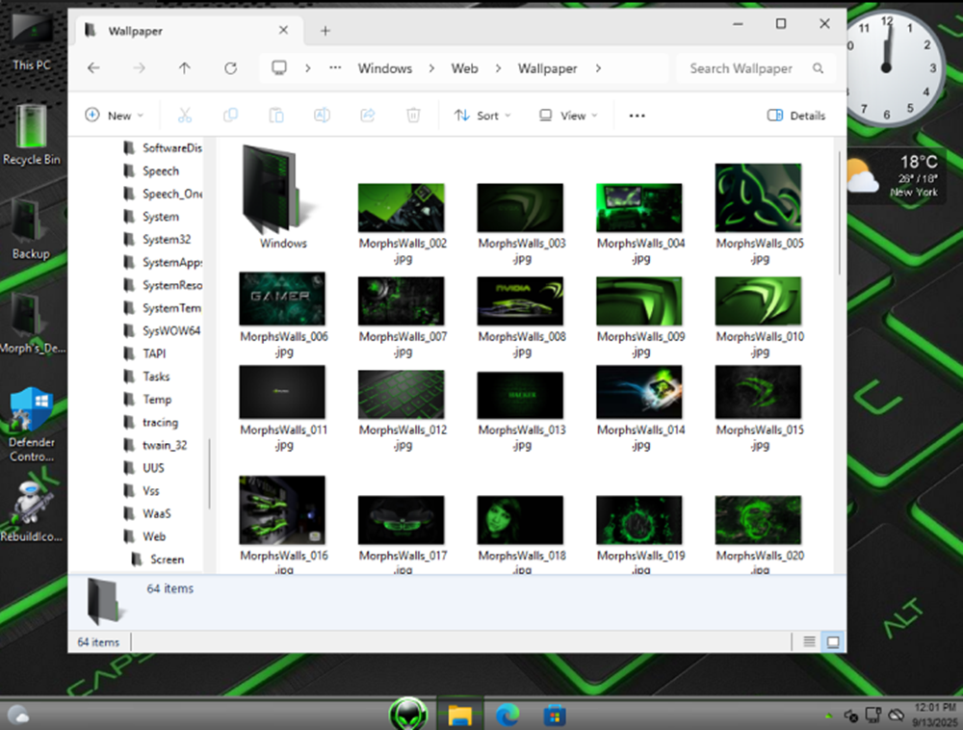Toggle the Details pane
This screenshot has height=730, width=963.
point(796,116)
